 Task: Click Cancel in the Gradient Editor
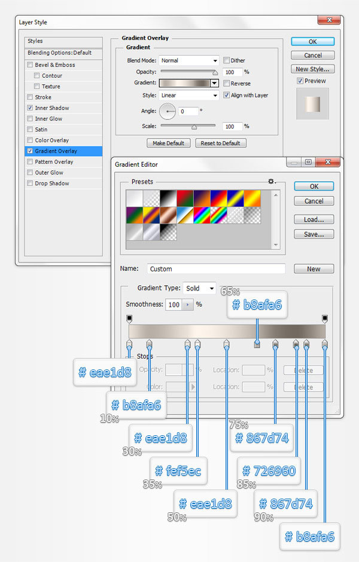coord(314,201)
